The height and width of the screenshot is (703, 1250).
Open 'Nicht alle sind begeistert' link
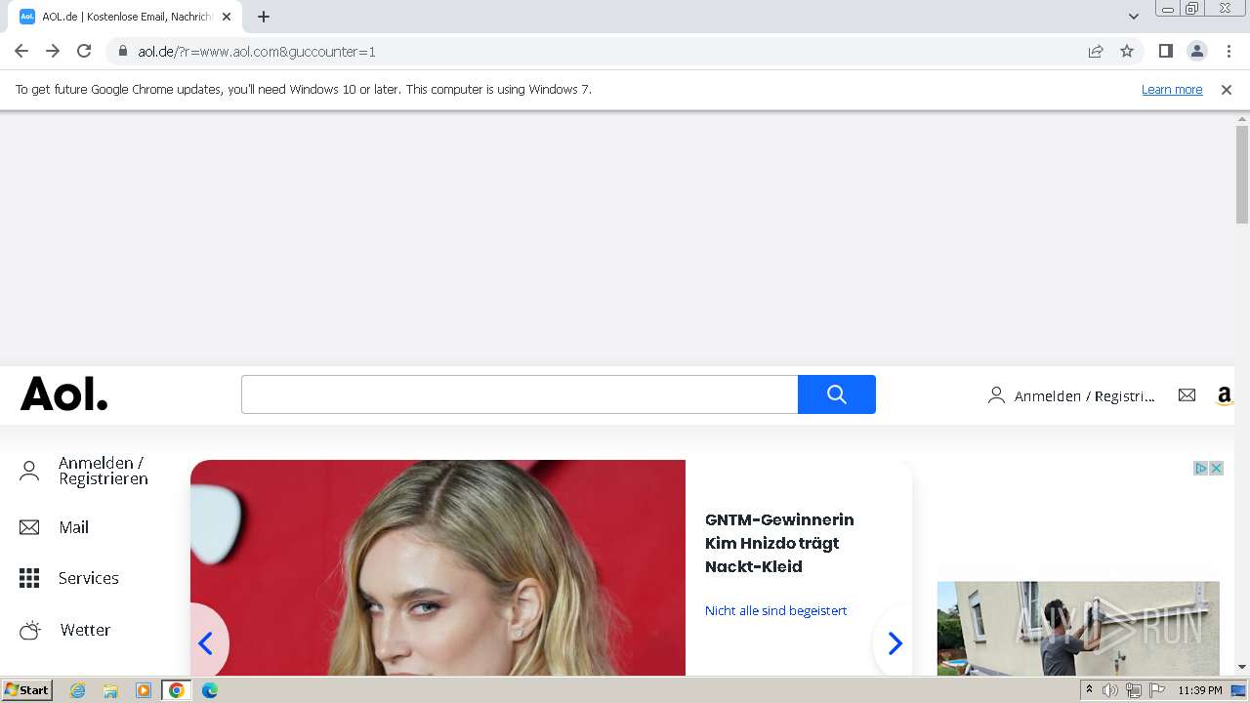pyautogui.click(x=776, y=610)
